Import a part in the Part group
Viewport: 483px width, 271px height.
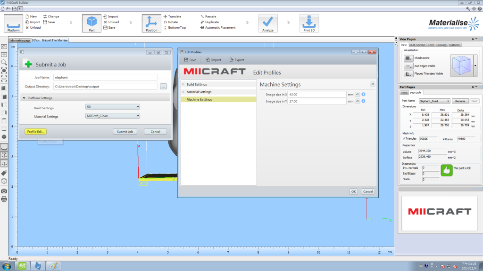(111, 16)
